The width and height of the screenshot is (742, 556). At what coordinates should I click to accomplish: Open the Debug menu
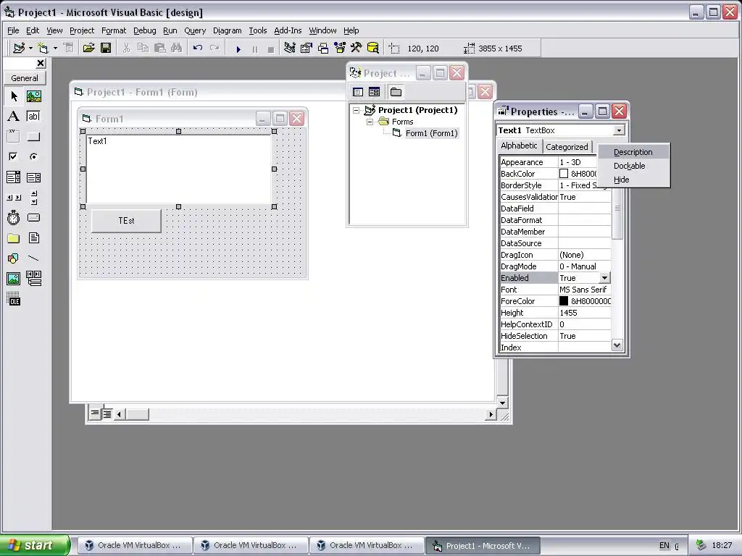click(145, 30)
